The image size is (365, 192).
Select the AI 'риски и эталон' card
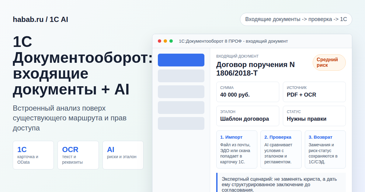pyautogui.click(x=123, y=155)
